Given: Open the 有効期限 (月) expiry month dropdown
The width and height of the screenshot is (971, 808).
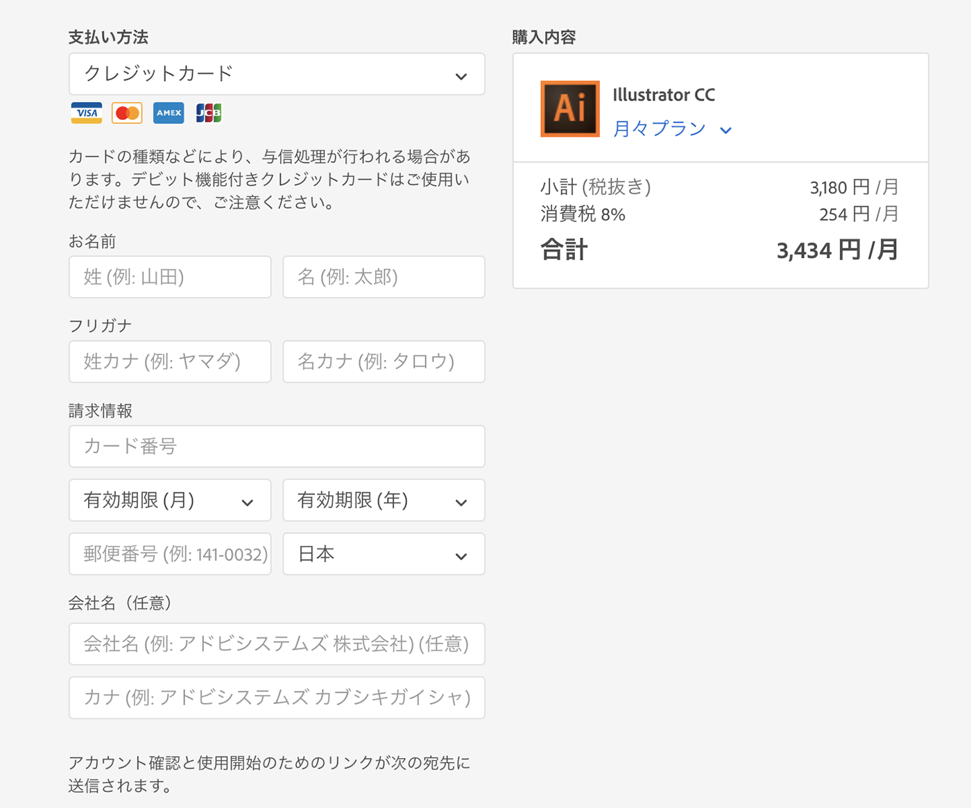Looking at the screenshot, I should 170,500.
